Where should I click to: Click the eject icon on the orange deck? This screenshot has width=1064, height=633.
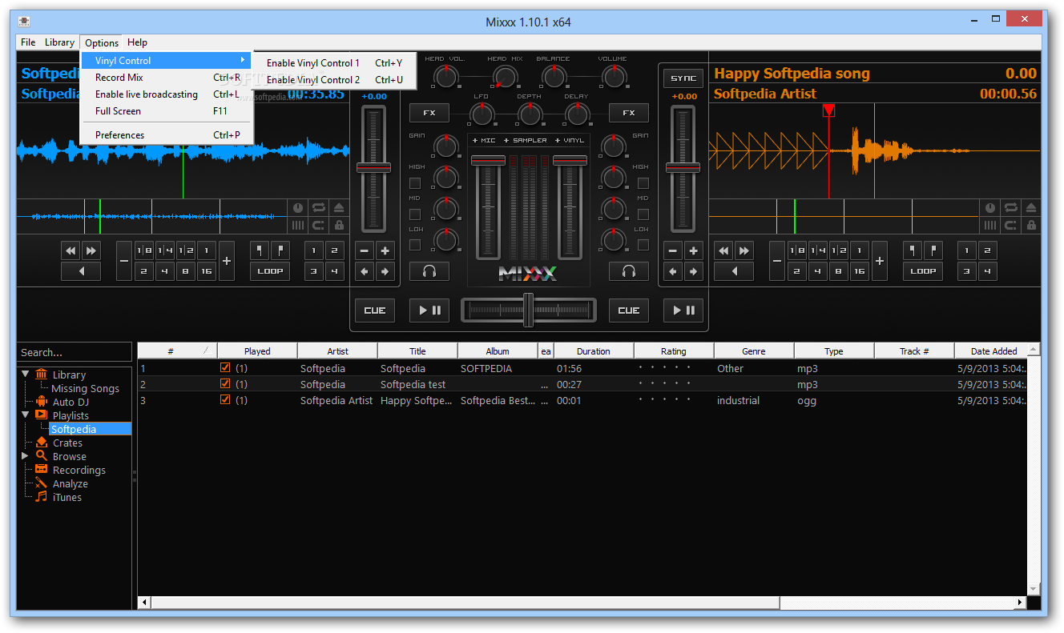1031,207
